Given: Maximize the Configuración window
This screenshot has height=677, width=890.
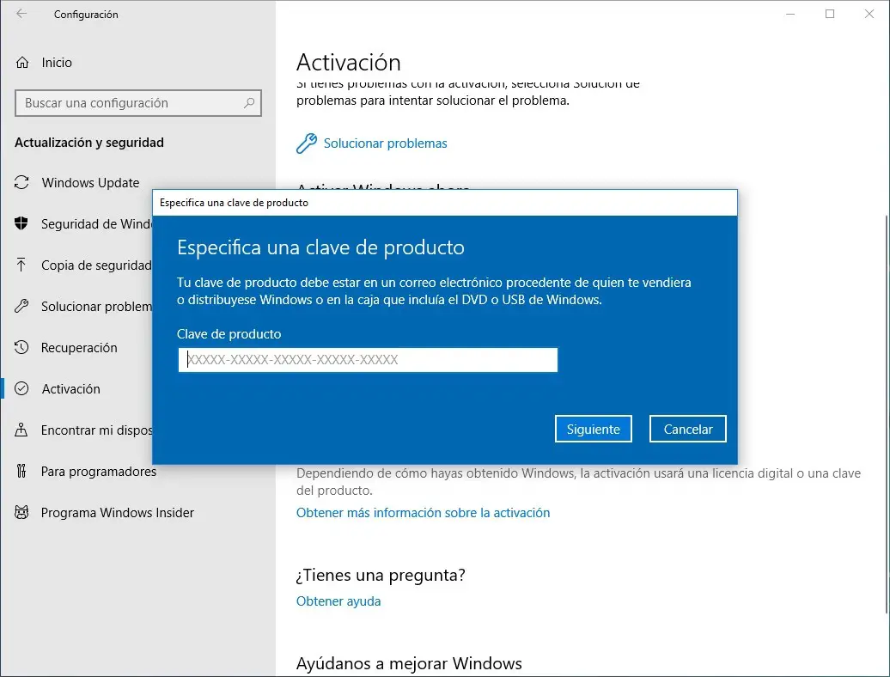Looking at the screenshot, I should tap(830, 14).
